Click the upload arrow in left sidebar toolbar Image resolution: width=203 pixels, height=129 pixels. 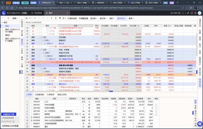(x=4, y=18)
